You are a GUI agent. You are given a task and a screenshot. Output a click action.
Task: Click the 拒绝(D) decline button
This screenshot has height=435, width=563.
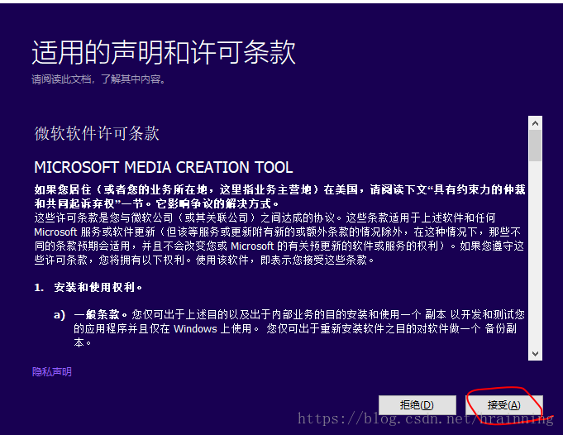click(x=417, y=405)
